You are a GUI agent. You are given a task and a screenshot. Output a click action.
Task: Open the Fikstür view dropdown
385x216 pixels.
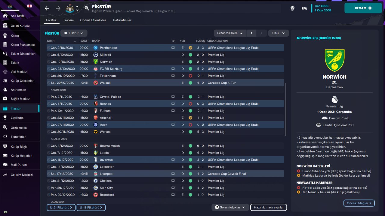74,33
